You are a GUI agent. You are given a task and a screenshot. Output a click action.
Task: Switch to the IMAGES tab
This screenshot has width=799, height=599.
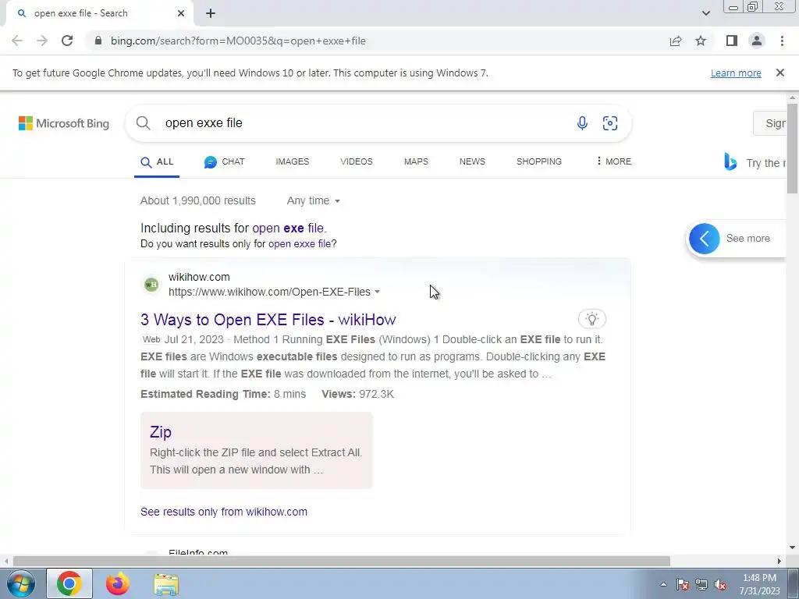click(x=293, y=161)
